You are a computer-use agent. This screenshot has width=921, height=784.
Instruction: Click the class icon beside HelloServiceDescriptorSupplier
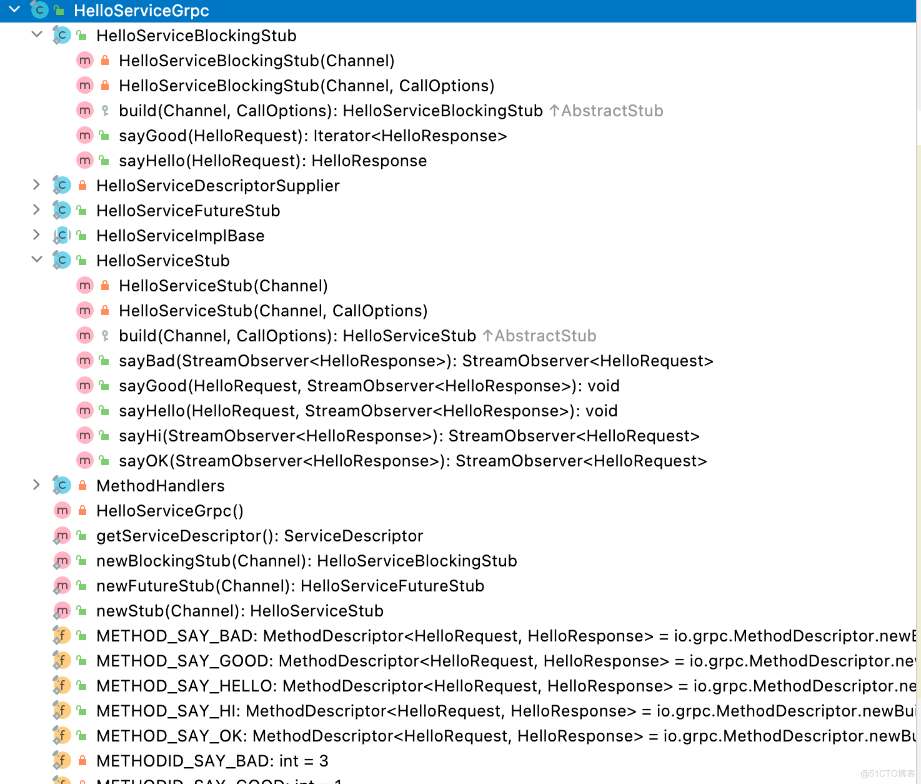62,185
